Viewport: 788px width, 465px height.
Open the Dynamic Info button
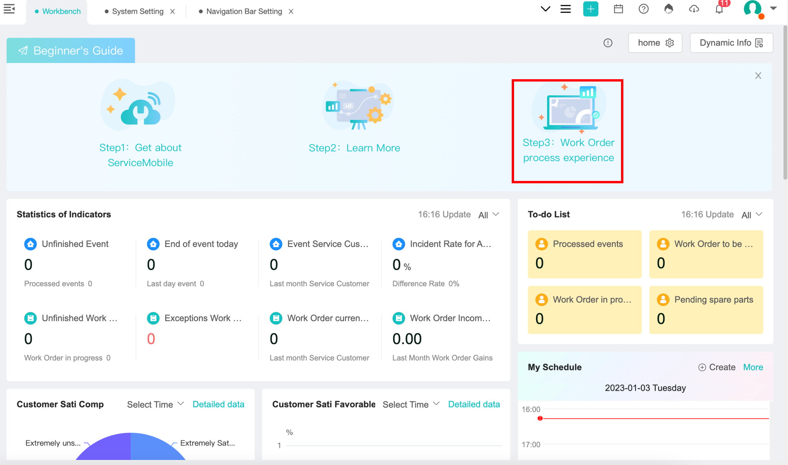pyautogui.click(x=732, y=43)
